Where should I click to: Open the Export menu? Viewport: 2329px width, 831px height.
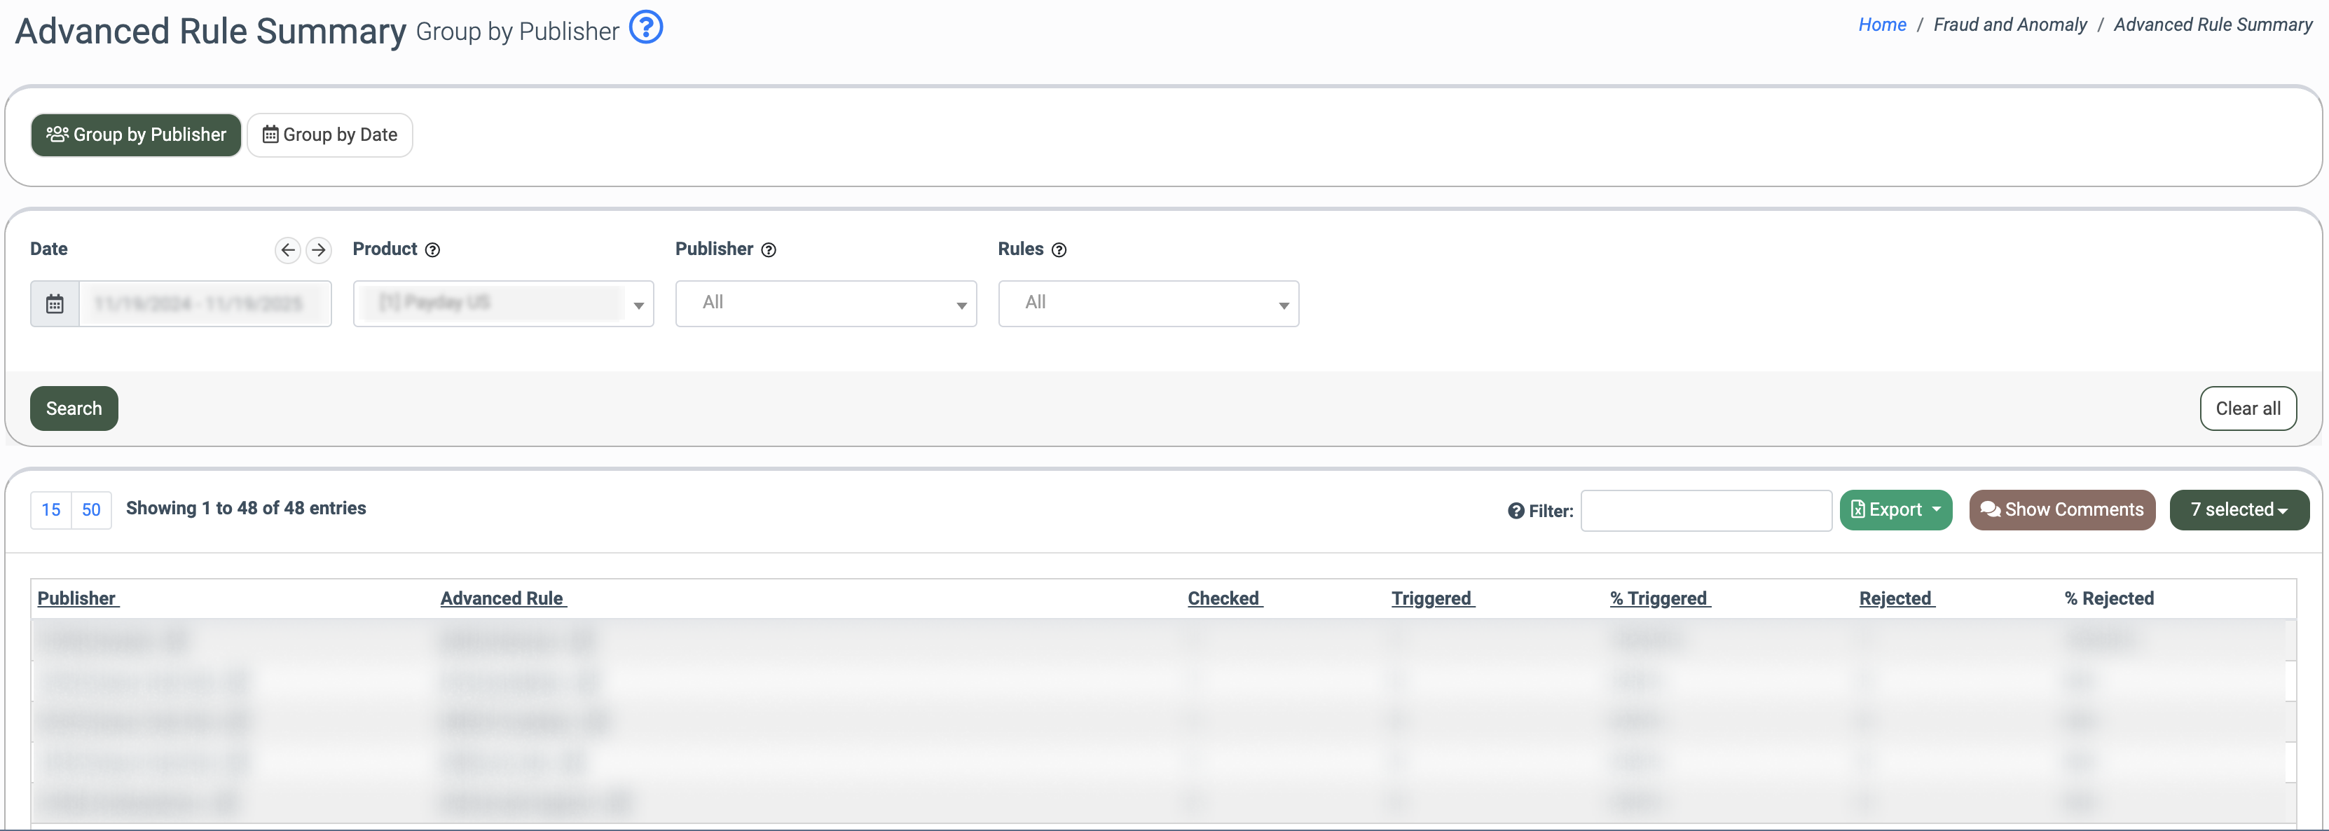point(1895,510)
